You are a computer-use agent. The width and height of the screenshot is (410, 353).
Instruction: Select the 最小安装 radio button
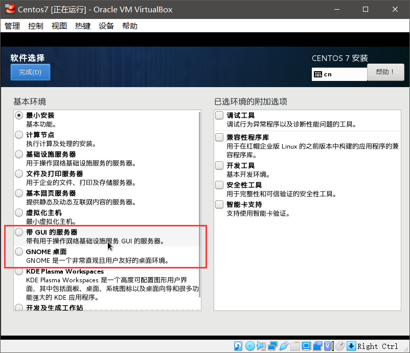(19, 115)
